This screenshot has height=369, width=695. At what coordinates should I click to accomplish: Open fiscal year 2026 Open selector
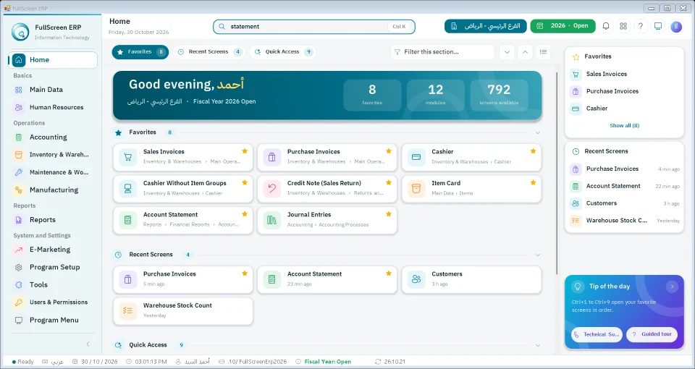click(x=563, y=26)
